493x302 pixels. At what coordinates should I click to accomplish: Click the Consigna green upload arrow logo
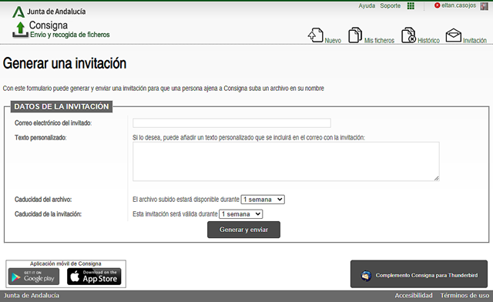(x=20, y=29)
